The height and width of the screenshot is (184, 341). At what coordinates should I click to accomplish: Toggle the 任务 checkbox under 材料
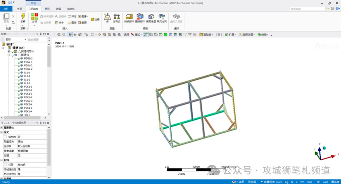tap(5, 165)
